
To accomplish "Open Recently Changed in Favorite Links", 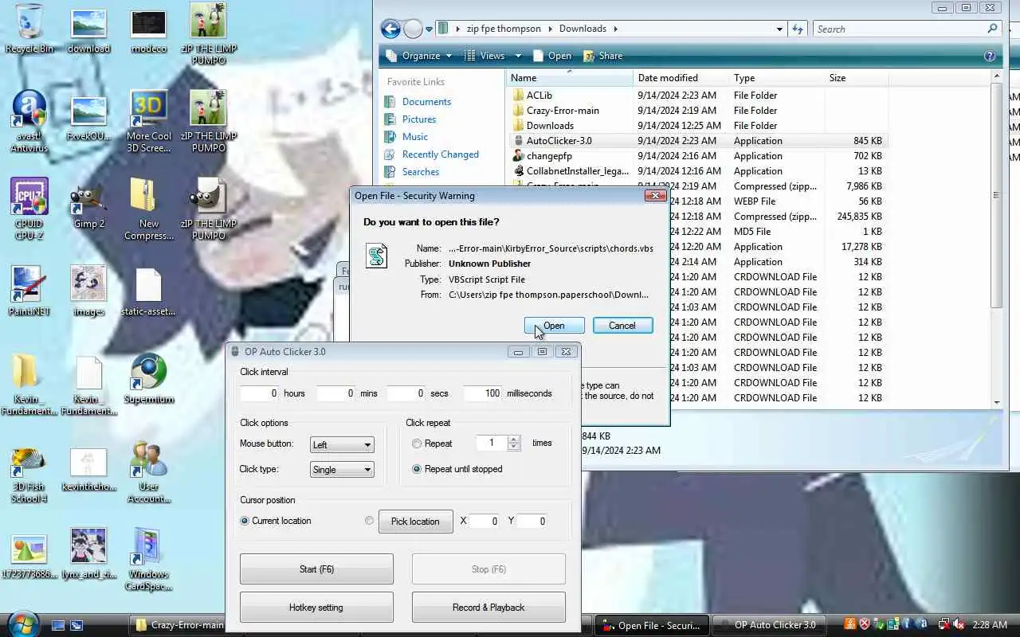I will 441,154.
